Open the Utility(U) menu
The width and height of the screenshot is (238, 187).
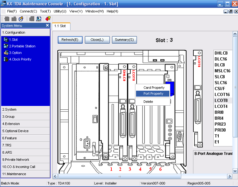point(60,11)
